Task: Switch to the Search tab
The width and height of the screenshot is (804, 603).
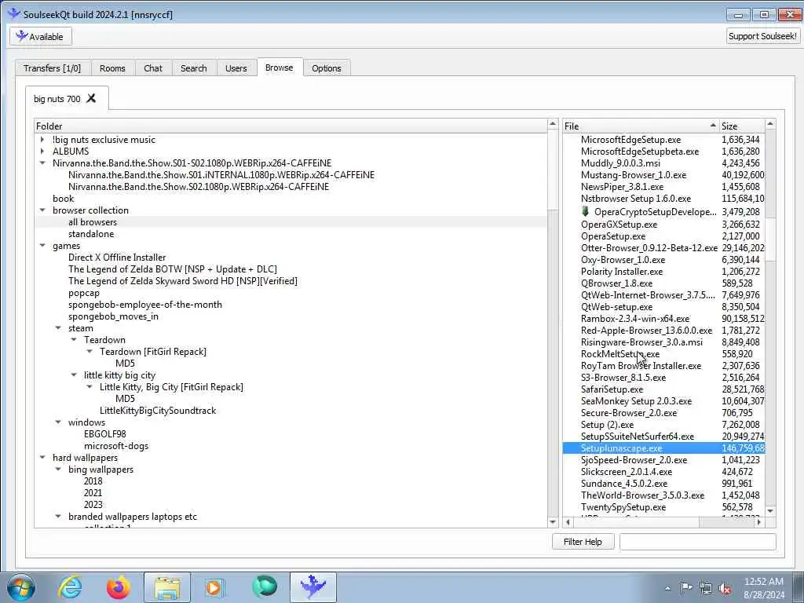Action: click(193, 68)
